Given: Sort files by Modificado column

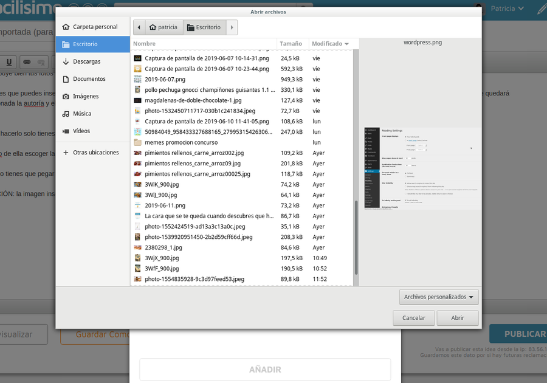Looking at the screenshot, I should [x=330, y=44].
